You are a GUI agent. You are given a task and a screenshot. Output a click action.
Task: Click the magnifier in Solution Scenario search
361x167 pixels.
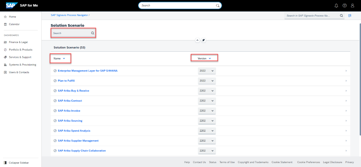point(92,33)
